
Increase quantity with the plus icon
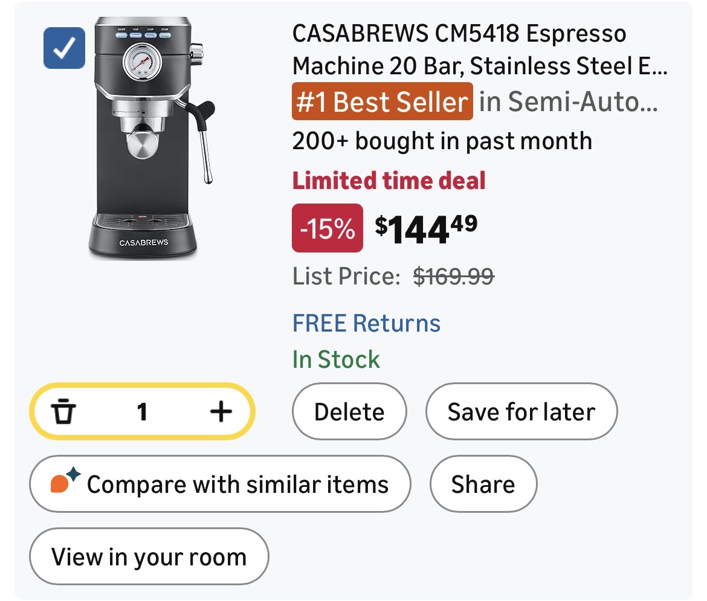click(x=221, y=413)
